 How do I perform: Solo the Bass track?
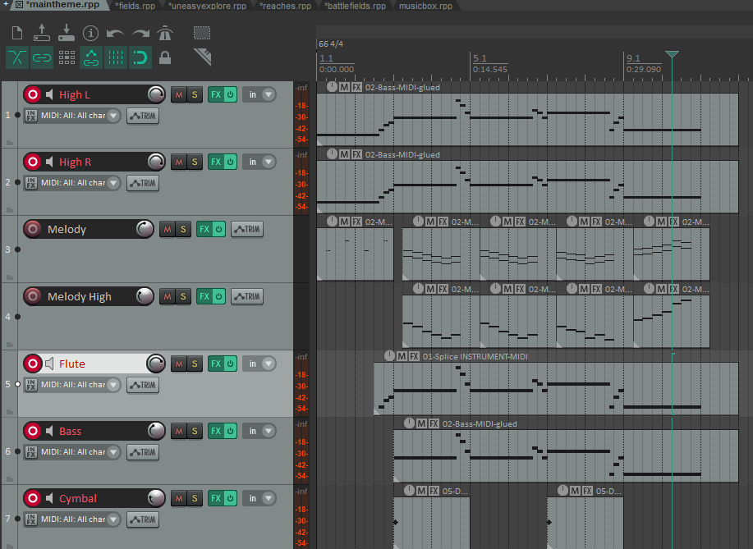tap(195, 431)
